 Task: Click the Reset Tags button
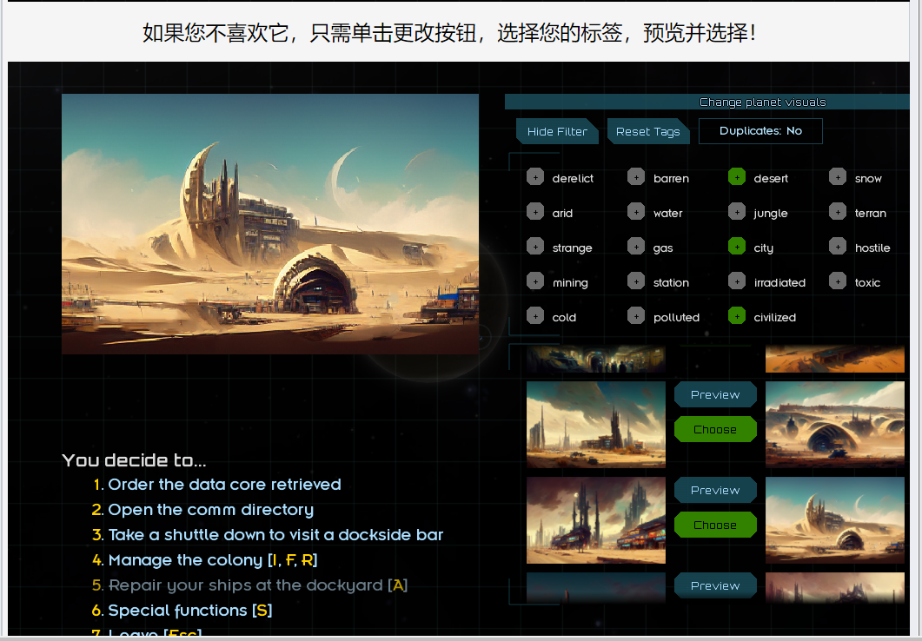(x=648, y=132)
